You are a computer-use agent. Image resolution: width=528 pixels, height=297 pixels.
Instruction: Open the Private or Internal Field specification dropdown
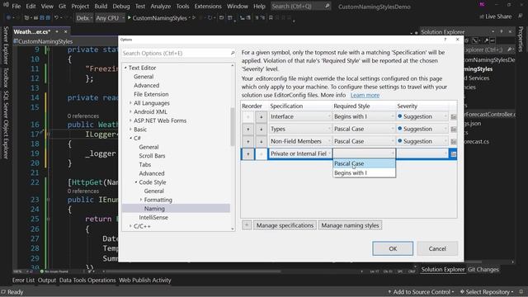click(300, 153)
